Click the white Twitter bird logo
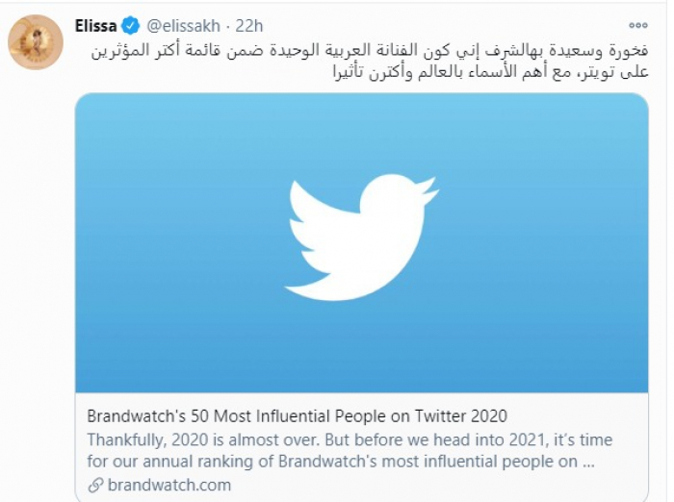Viewport: 674px width, 502px height. tap(361, 237)
